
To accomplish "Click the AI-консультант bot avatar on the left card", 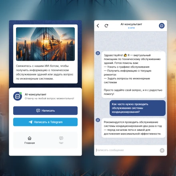I will click(18, 96).
